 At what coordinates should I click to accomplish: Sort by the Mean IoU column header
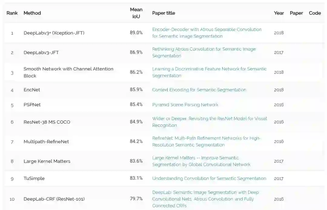136,13
